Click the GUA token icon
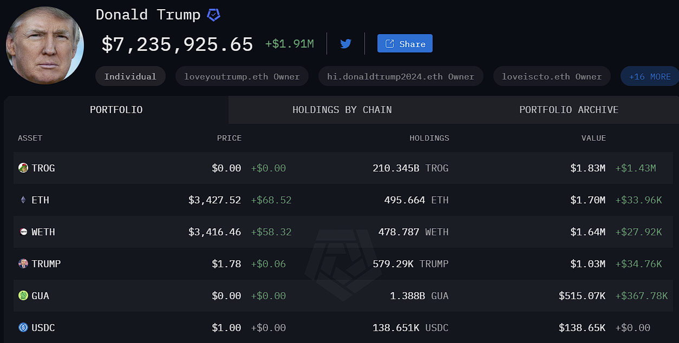This screenshot has width=679, height=343. [23, 296]
